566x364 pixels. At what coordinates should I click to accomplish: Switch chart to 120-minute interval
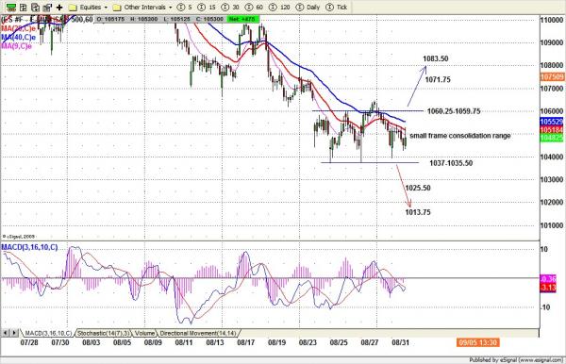point(279,8)
